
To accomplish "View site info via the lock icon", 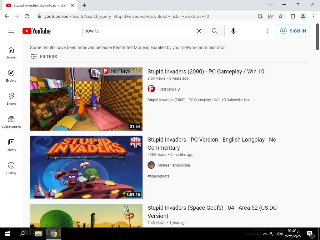I will 39,16.
